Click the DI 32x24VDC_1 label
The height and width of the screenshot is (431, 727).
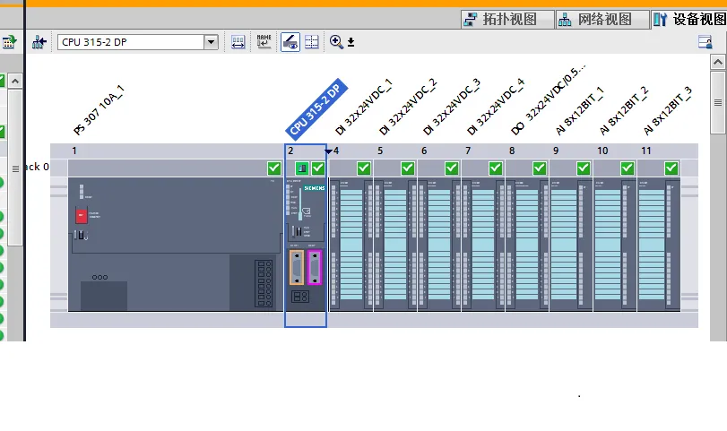tap(364, 108)
